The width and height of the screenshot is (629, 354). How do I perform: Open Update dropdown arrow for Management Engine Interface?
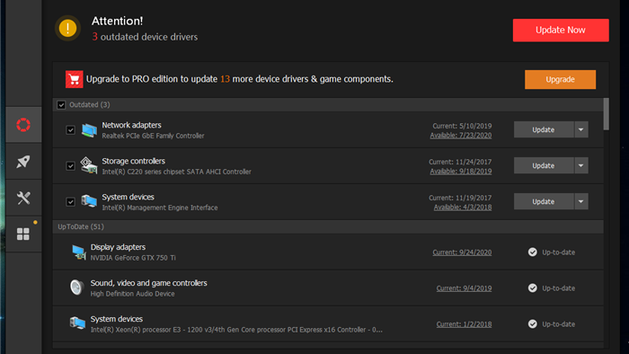580,201
